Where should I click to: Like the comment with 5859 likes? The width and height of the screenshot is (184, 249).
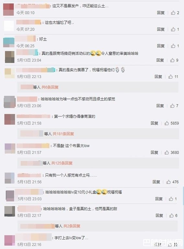pyautogui.click(x=167, y=123)
